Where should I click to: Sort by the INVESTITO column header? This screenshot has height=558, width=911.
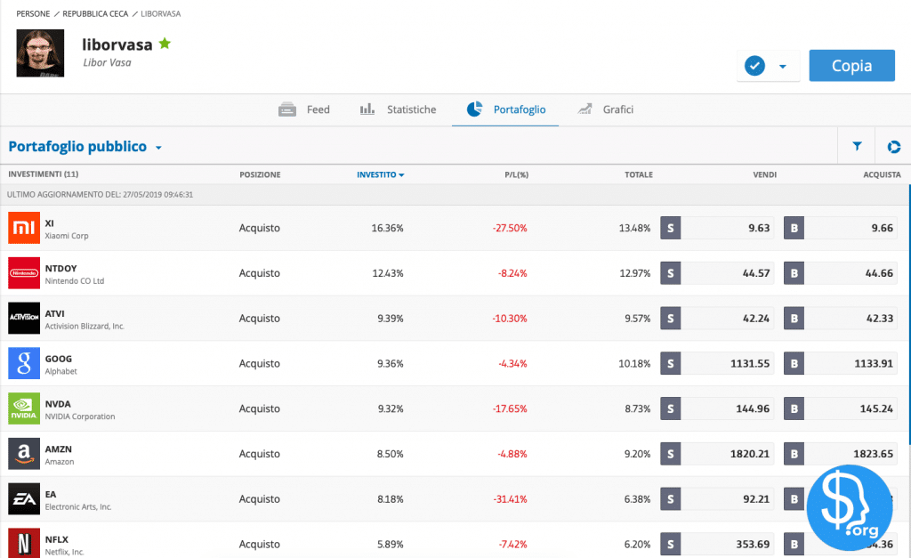tap(380, 174)
